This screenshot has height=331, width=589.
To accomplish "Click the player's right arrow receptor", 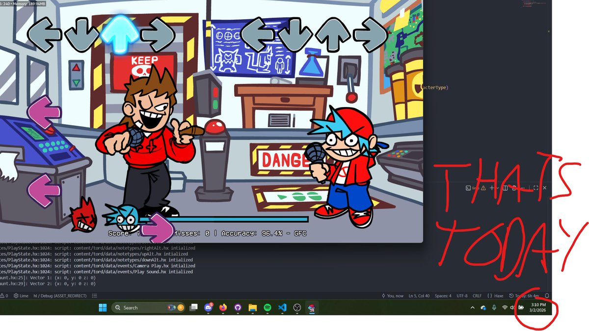I will 371,35.
